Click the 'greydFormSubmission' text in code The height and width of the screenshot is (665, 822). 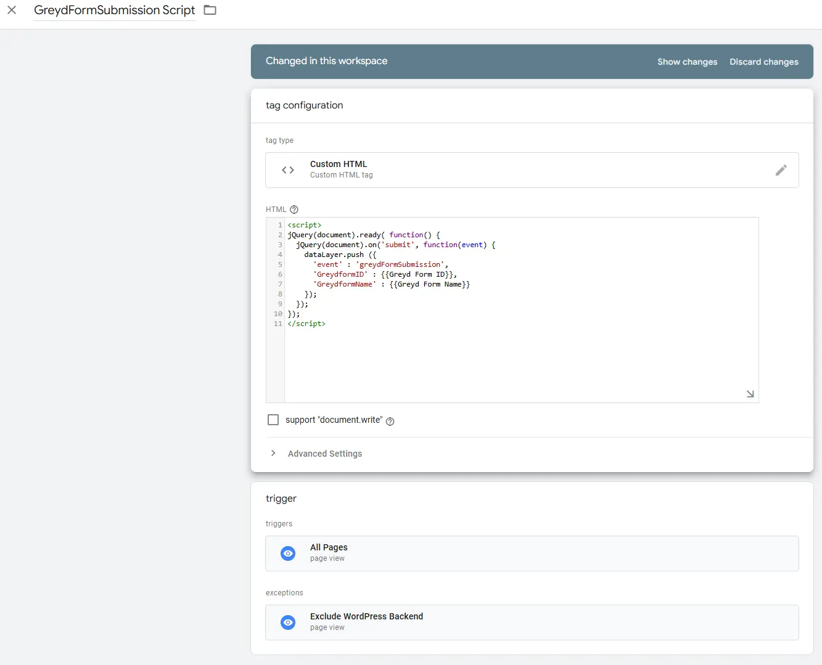[x=400, y=264]
